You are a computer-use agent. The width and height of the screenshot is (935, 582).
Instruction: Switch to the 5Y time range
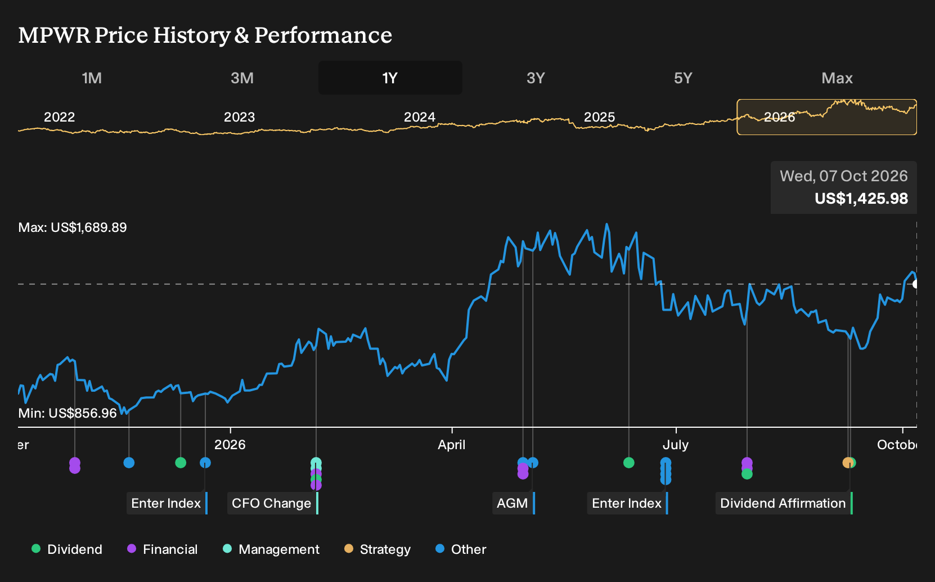point(683,78)
